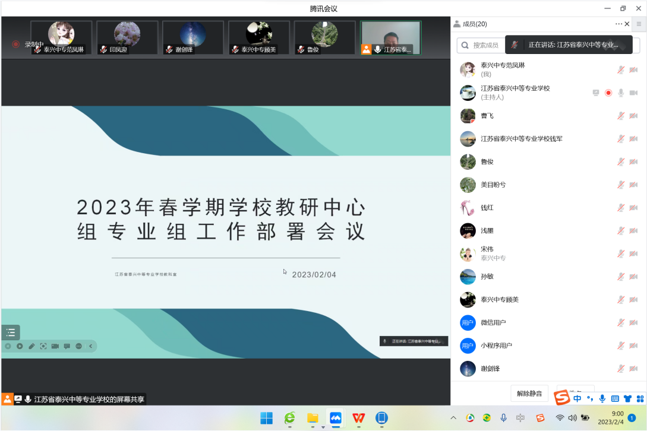Click the play next-slide arrow on the slideshow toolbar
Image resolution: width=647 pixels, height=431 pixels.
pos(20,346)
